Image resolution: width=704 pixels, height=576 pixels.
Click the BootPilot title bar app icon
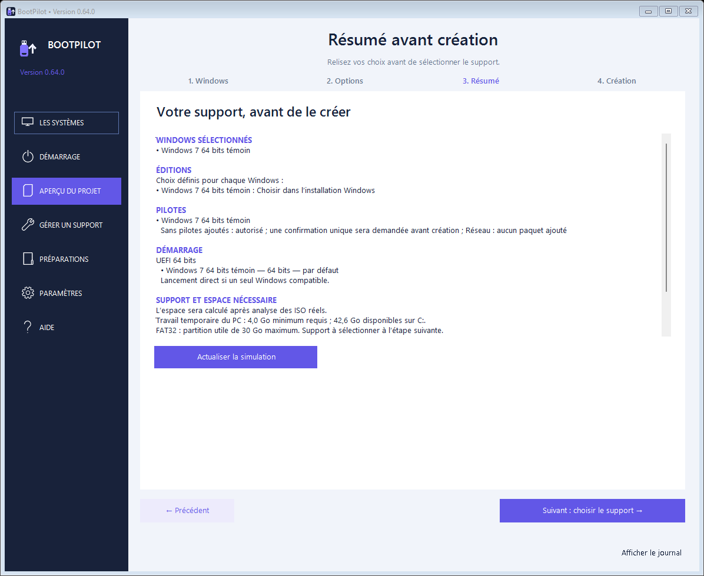pos(11,11)
